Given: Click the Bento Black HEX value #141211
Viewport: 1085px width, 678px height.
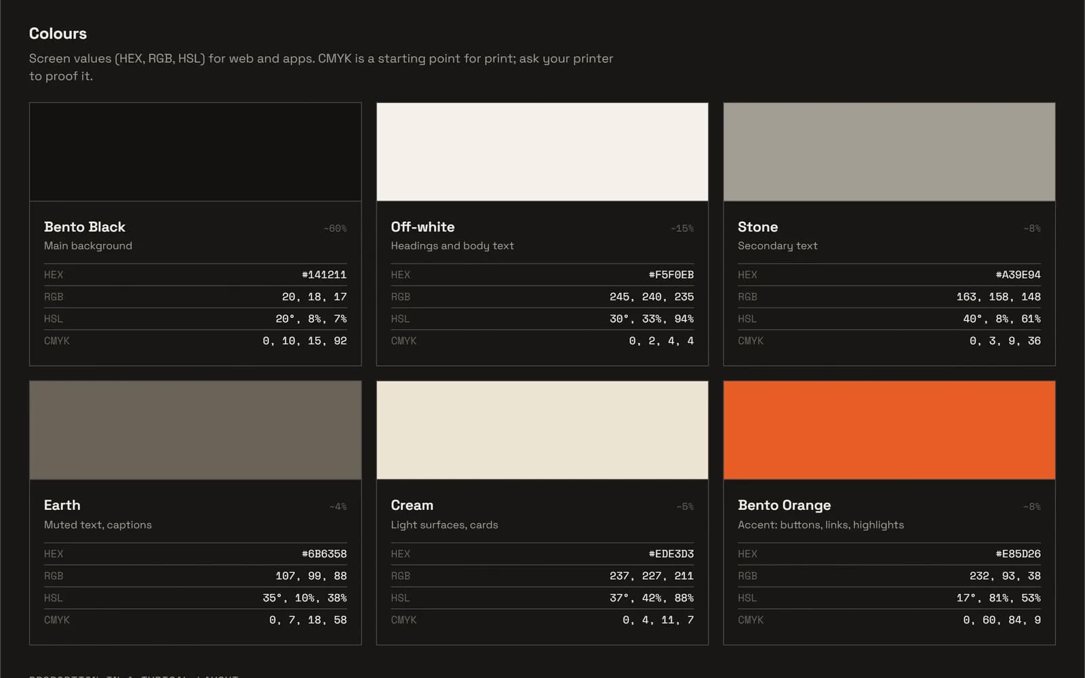Looking at the screenshot, I should [324, 275].
